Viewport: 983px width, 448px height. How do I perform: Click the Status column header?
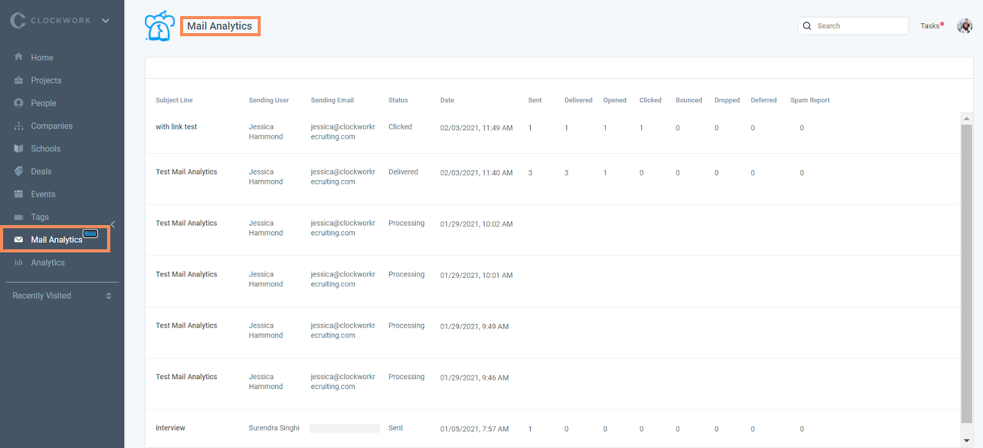click(398, 100)
